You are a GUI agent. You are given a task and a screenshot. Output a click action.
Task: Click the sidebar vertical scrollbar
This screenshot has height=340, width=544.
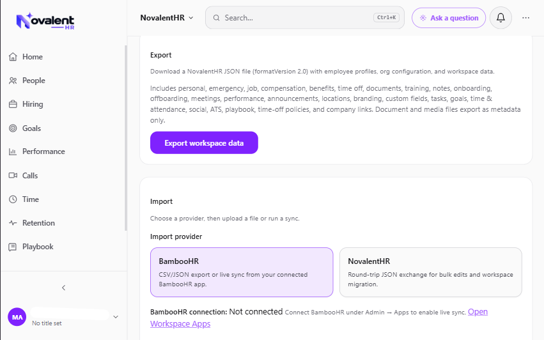click(125, 138)
